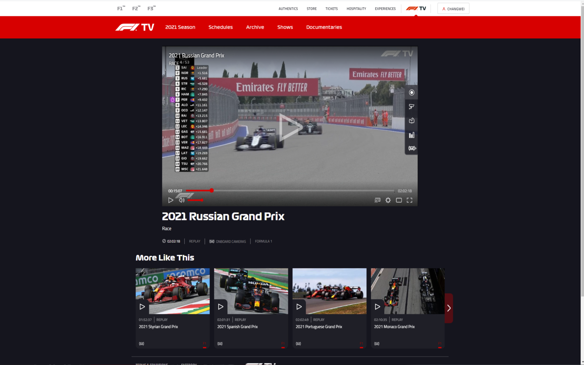Click onboard camera icon on Styrian card
Image resolution: width=584 pixels, height=365 pixels.
pyautogui.click(x=141, y=344)
